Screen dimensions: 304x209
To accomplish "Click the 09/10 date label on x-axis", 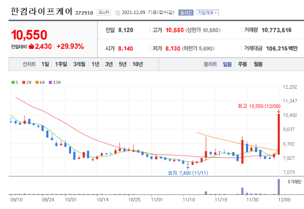I will tap(16, 200).
